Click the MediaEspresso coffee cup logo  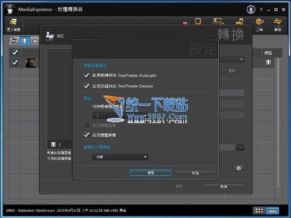pyautogui.click(x=10, y=9)
